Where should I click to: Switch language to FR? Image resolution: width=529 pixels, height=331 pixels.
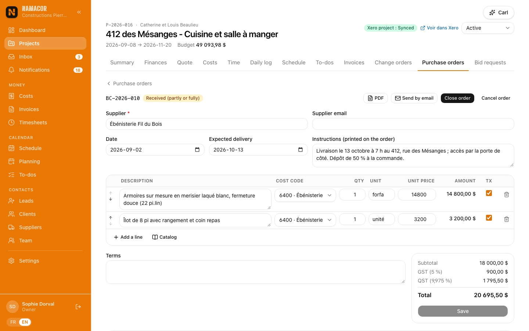click(x=13, y=322)
